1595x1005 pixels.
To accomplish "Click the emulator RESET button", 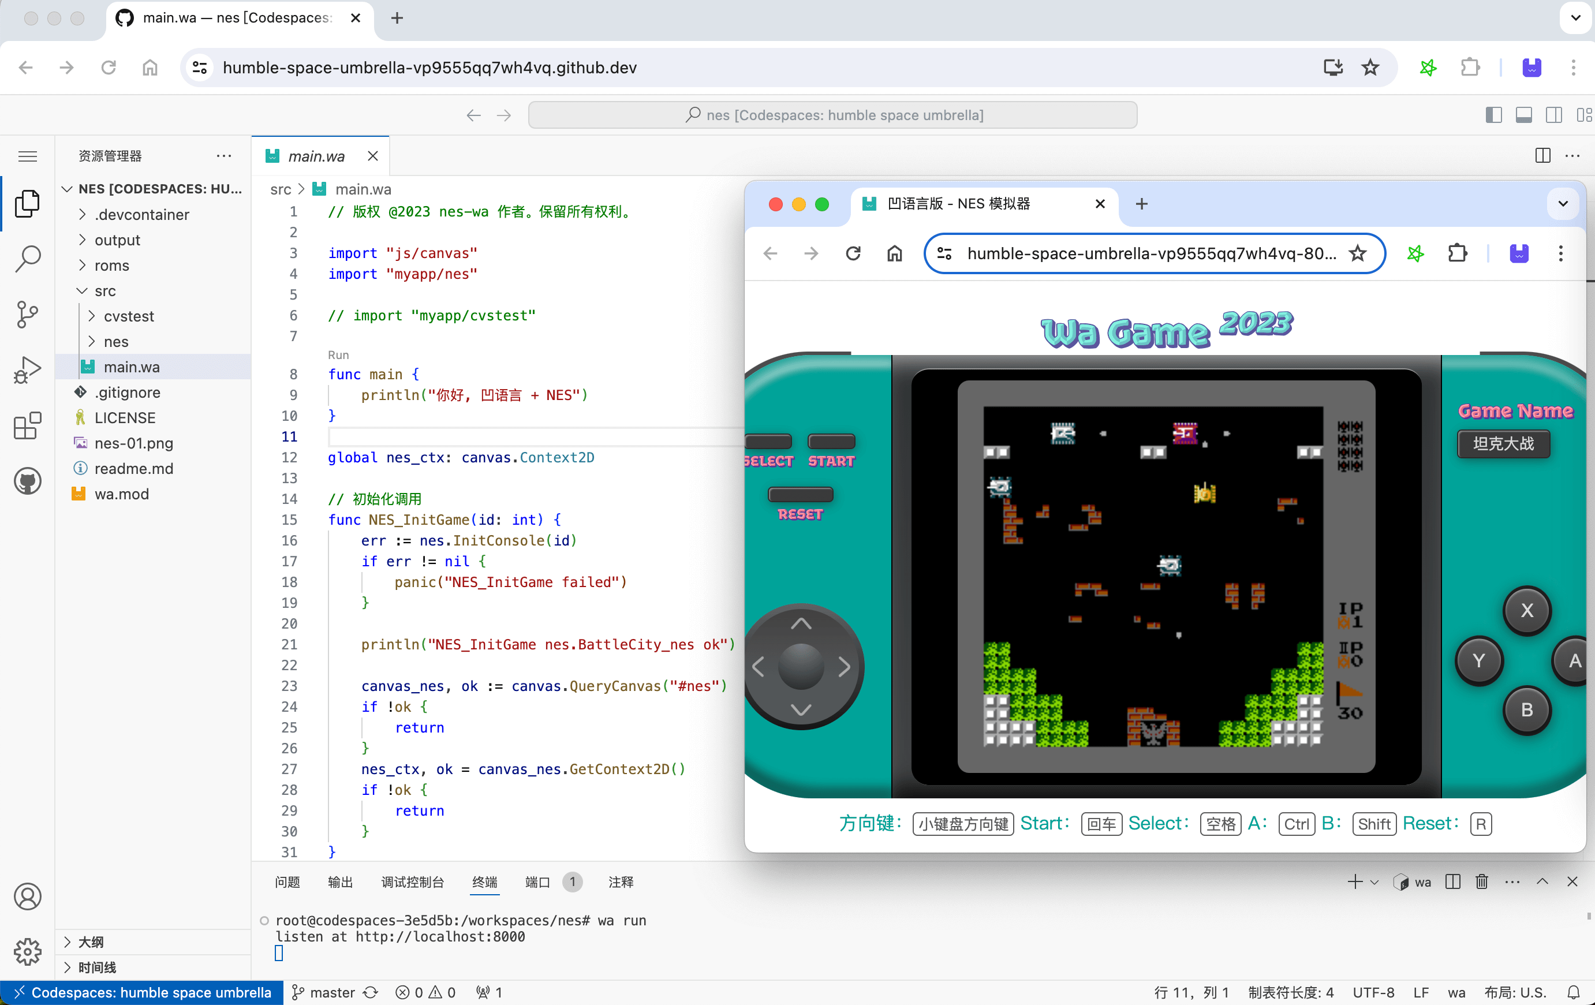I will click(800, 494).
